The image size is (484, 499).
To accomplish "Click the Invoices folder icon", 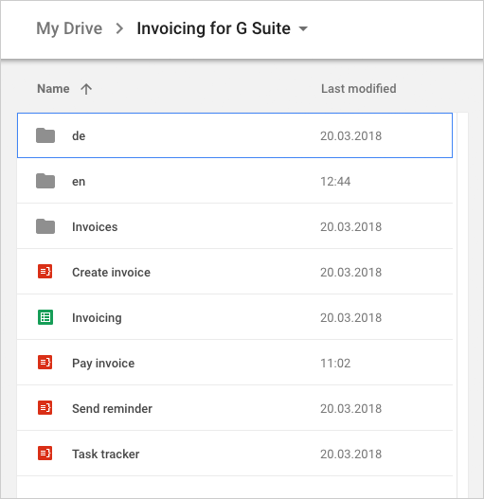I will pyautogui.click(x=45, y=226).
